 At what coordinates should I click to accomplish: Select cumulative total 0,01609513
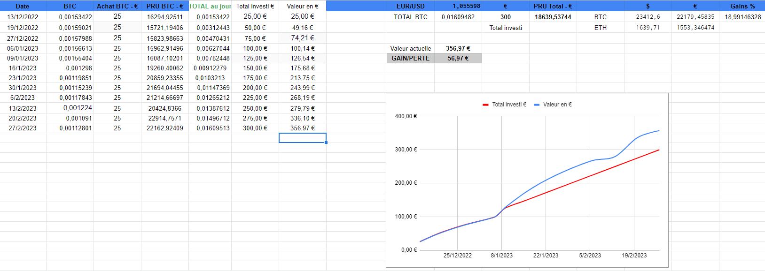[x=210, y=128]
